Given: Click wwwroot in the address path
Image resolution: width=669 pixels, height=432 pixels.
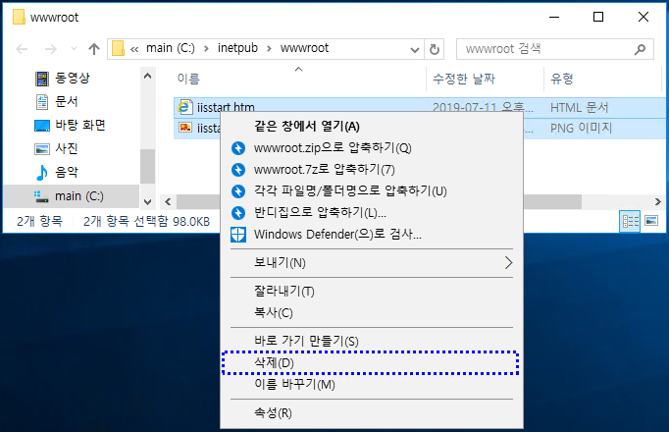Looking at the screenshot, I should pyautogui.click(x=304, y=48).
